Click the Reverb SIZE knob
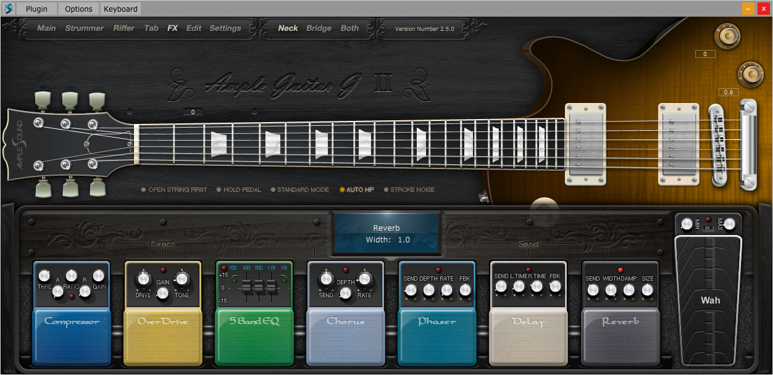773x375 pixels. 647,289
